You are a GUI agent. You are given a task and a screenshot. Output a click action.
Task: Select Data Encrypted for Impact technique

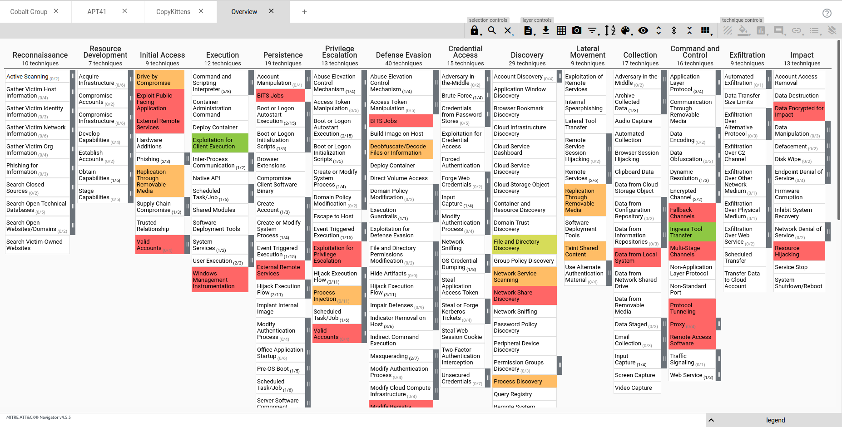click(x=799, y=111)
